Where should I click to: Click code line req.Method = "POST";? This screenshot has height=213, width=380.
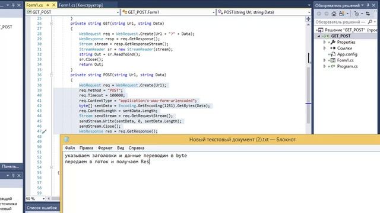click(x=101, y=91)
